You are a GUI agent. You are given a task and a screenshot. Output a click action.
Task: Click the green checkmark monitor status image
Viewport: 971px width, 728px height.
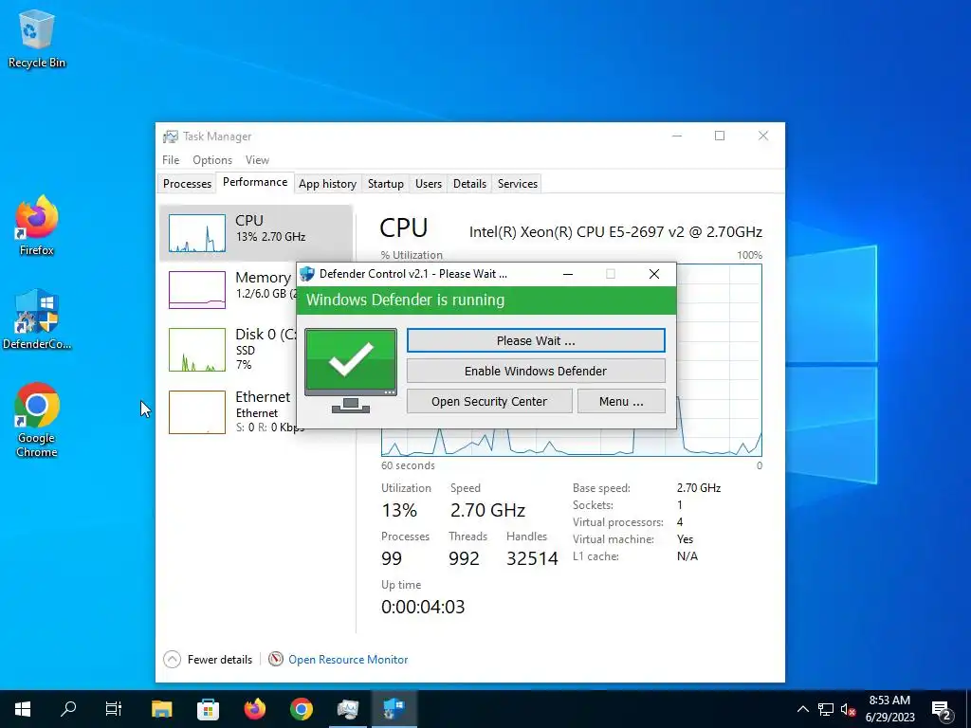(351, 371)
